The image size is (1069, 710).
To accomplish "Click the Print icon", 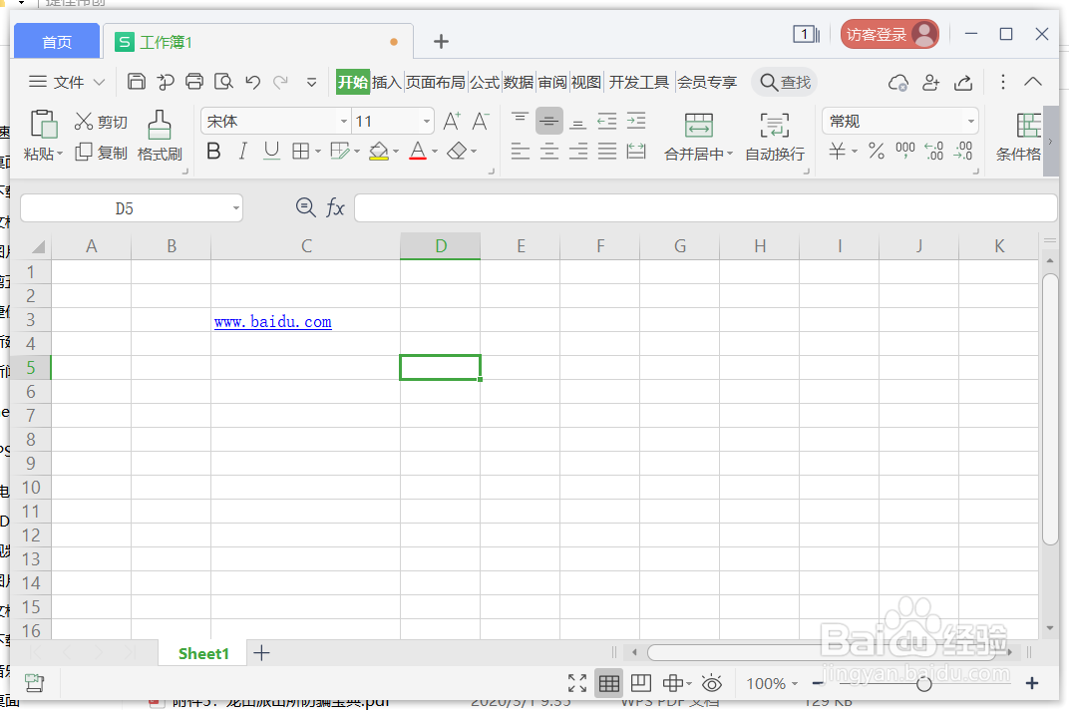I will click(194, 82).
